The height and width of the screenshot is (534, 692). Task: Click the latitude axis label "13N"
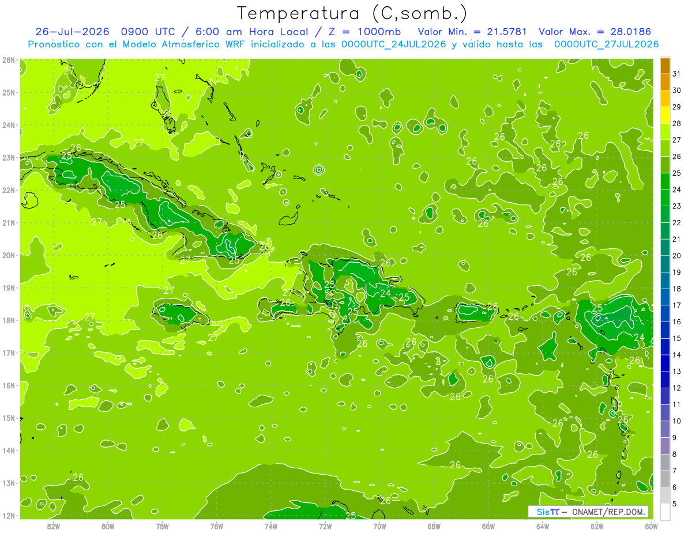[x=9, y=483]
